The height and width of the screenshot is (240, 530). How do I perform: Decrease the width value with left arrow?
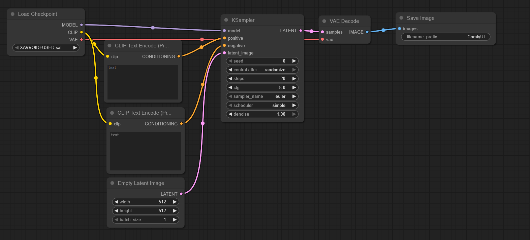coord(116,202)
